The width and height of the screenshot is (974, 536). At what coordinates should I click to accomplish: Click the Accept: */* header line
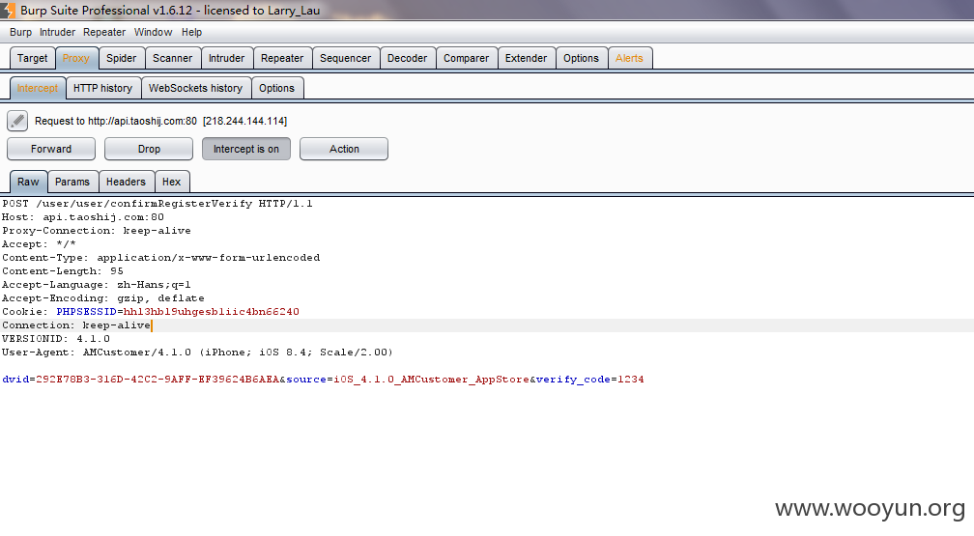tap(39, 244)
